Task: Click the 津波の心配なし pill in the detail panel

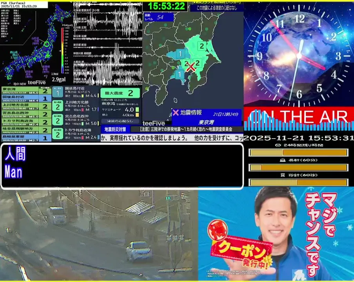Action: click(x=120, y=121)
